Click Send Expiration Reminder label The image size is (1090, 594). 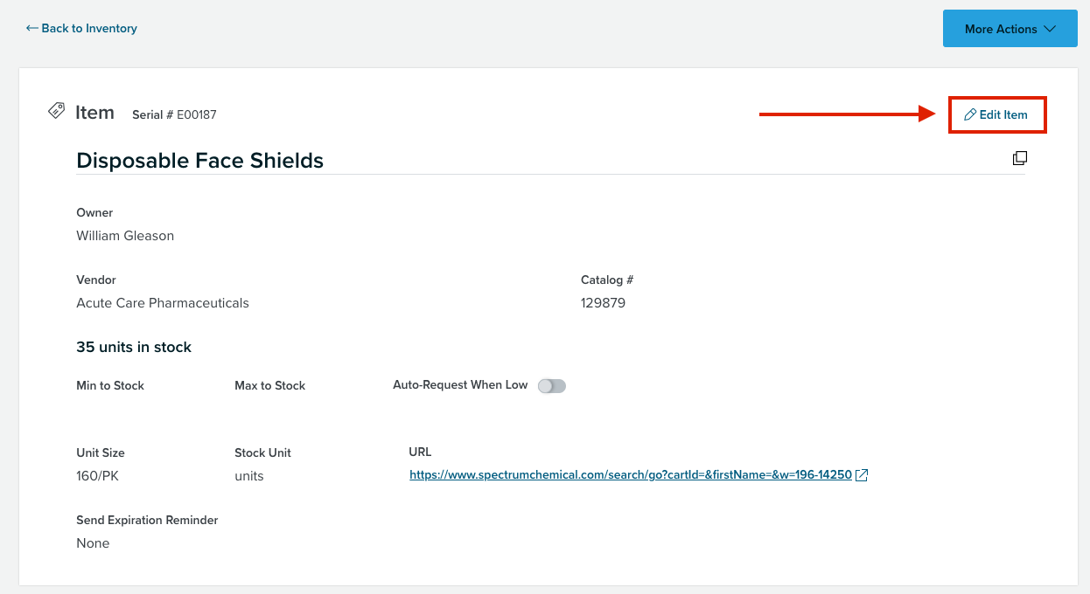coord(147,520)
